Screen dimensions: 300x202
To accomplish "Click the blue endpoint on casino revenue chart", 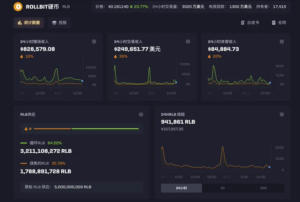I will click(x=82, y=81).
